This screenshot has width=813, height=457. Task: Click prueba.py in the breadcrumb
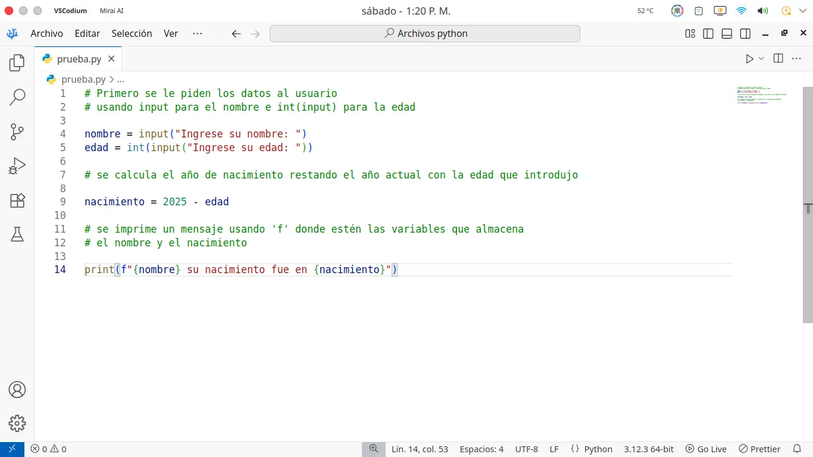(83, 79)
